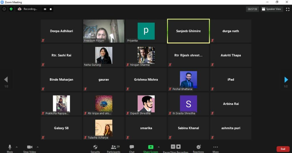This screenshot has height=153, width=292.
Task: Expand video options arrow beside Stop Video
Action: point(38,147)
